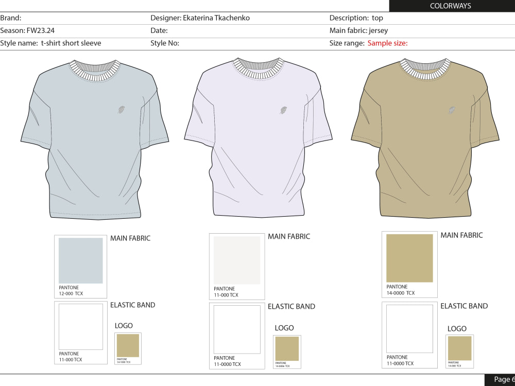The width and height of the screenshot is (515, 386).
Task: Click 'PANTONE 11-0000 TCX' caption in middle colorway
Action: 227,361
